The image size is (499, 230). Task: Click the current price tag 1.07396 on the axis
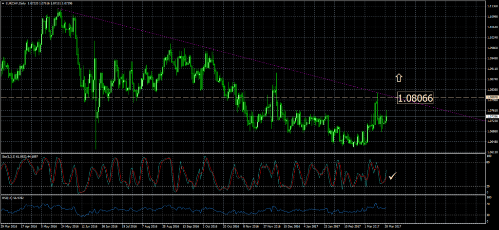pos(492,117)
